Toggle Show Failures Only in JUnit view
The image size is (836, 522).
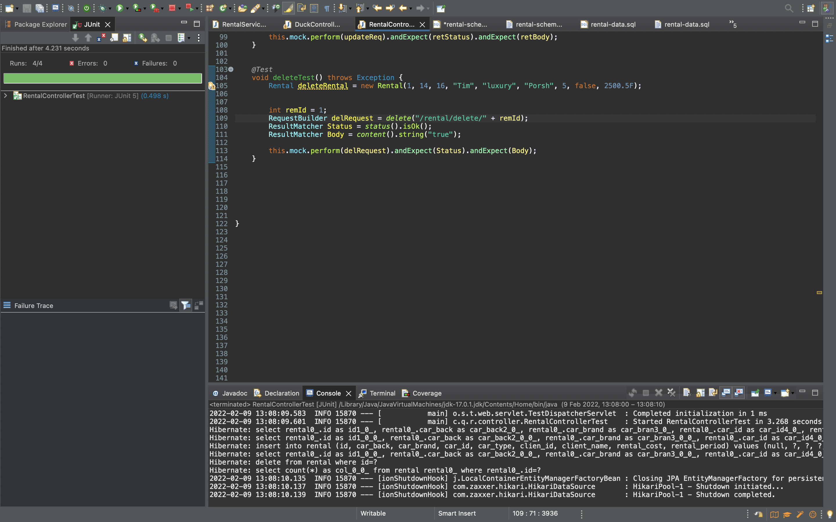[x=101, y=38]
